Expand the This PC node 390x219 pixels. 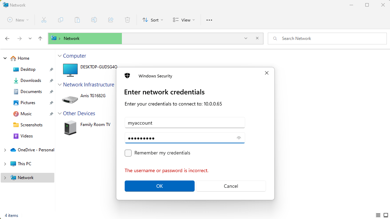[x=5, y=164]
